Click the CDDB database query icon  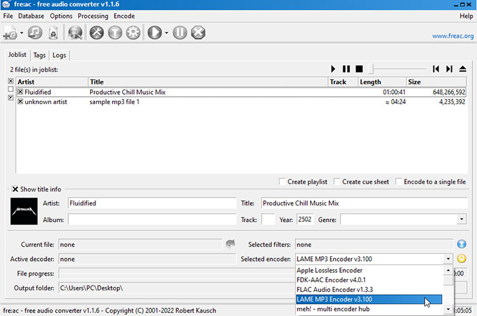pos(75,32)
